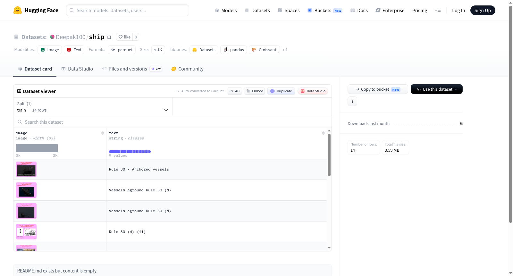
Task: Click the Sign Up button
Action: pos(483,10)
